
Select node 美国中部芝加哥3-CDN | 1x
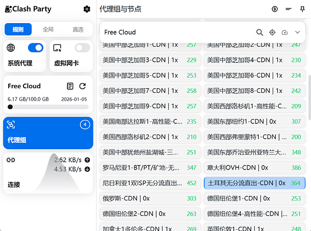tap(150, 60)
